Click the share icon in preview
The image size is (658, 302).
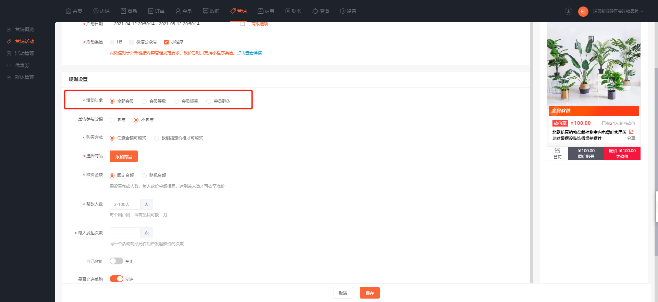coord(631,132)
